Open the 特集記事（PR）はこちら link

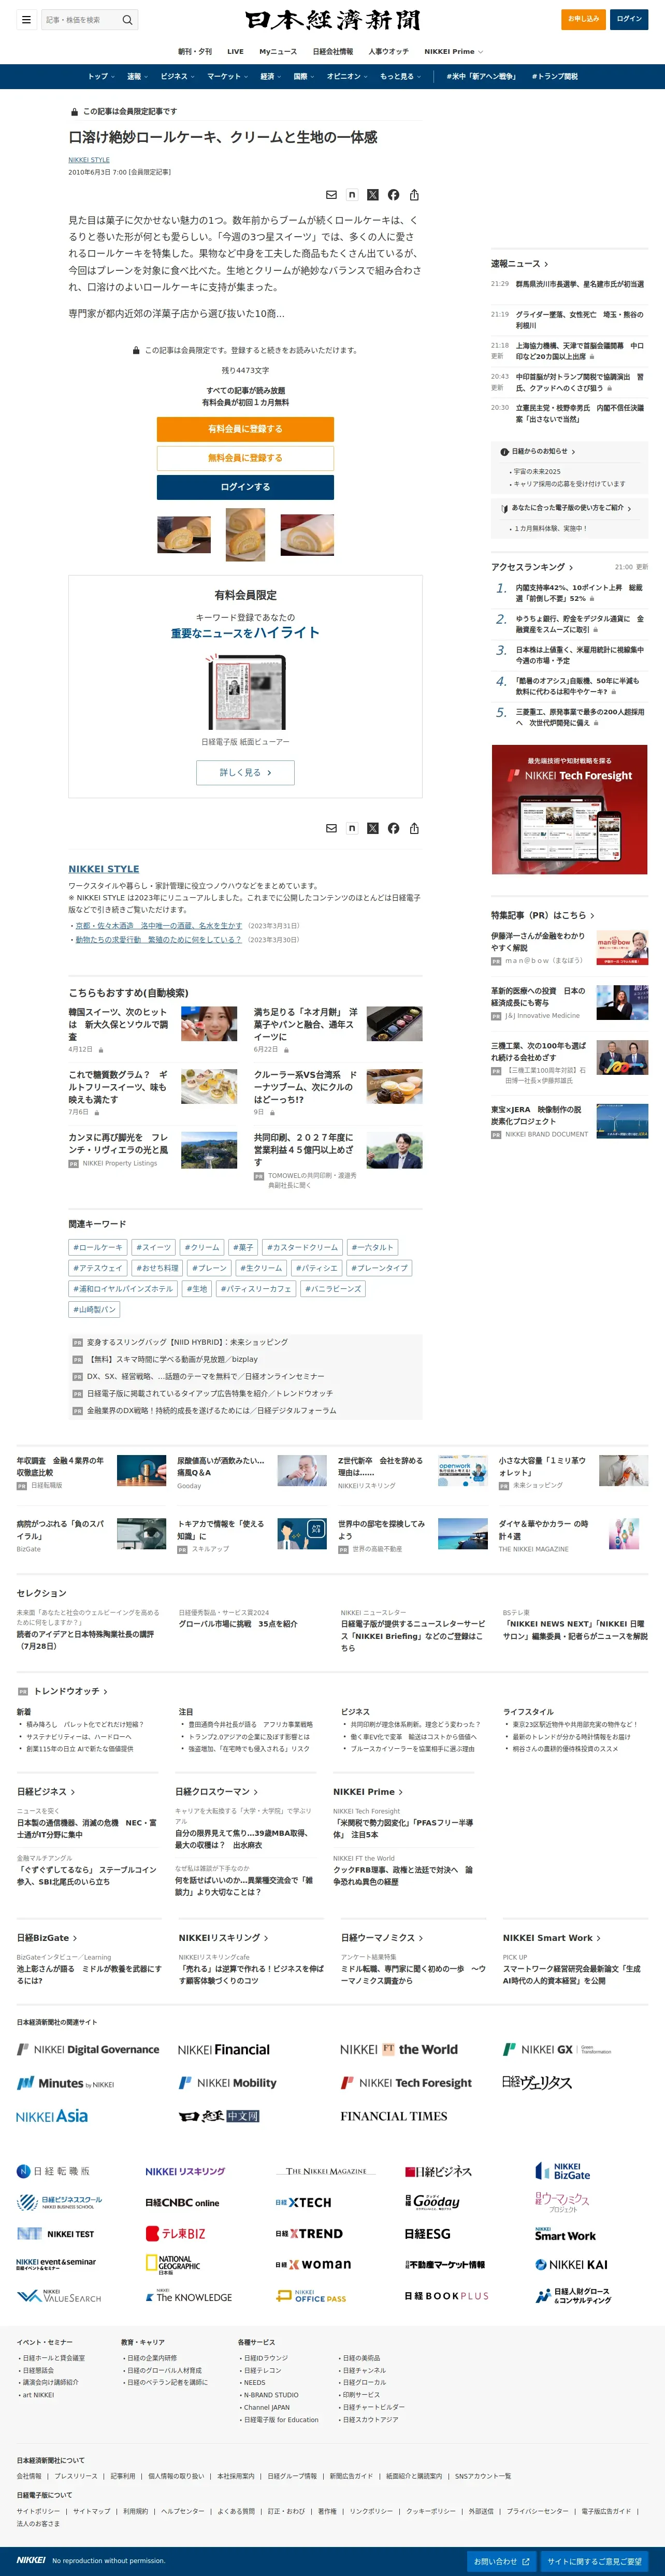pos(542,915)
